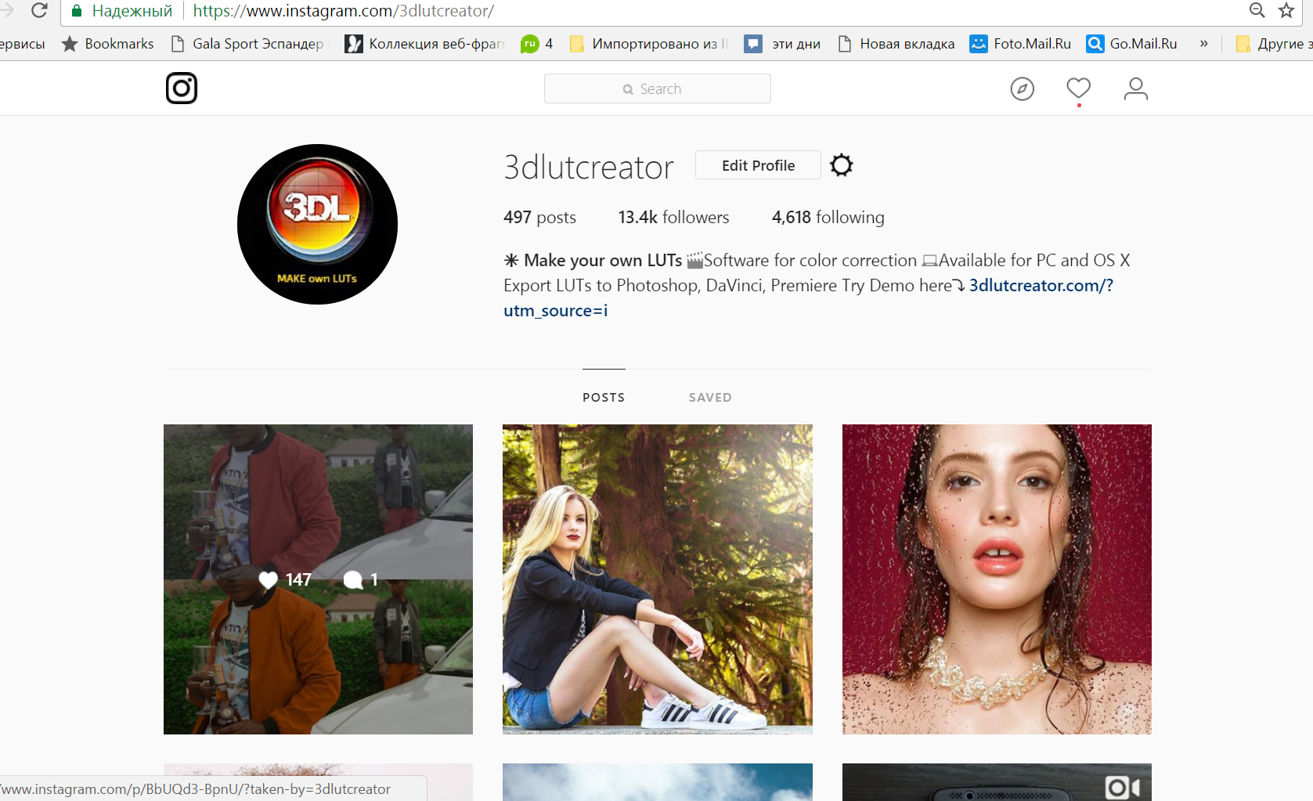Open the video post with camera icon
The width and height of the screenshot is (1313, 801).
click(x=997, y=782)
